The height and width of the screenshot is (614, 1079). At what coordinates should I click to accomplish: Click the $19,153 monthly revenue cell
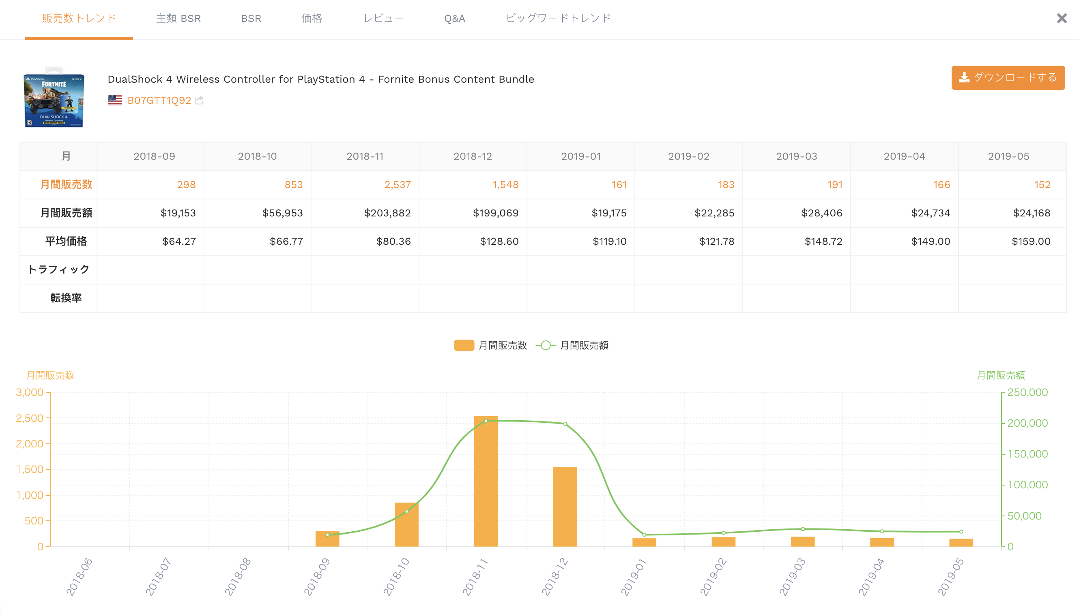[150, 213]
